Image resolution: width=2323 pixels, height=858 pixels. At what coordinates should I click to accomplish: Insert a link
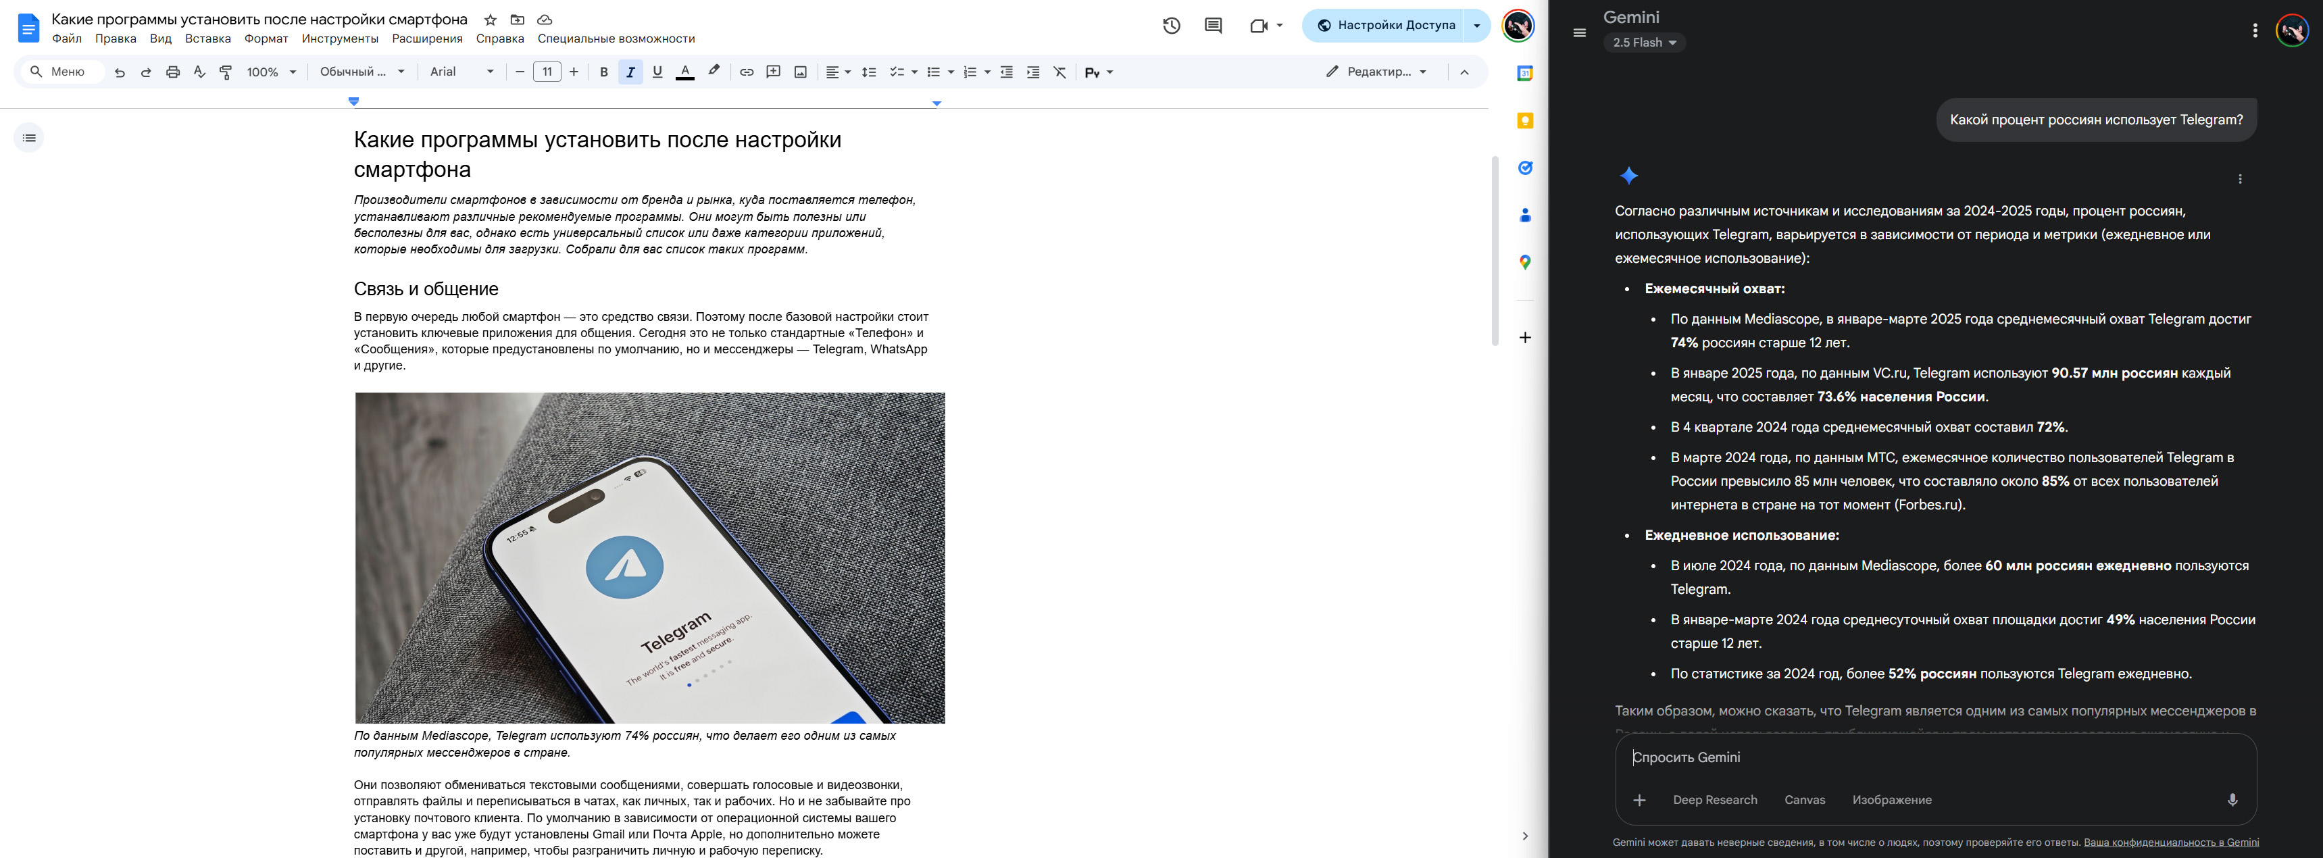click(x=747, y=72)
